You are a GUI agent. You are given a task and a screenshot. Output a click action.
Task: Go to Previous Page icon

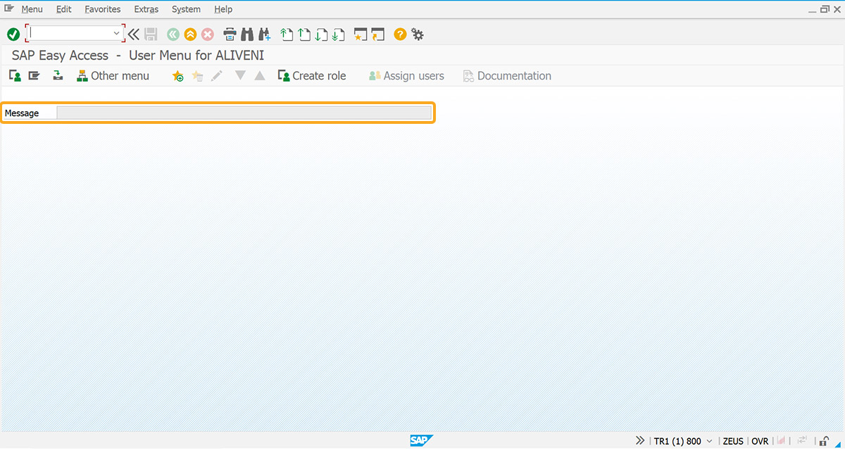point(303,34)
